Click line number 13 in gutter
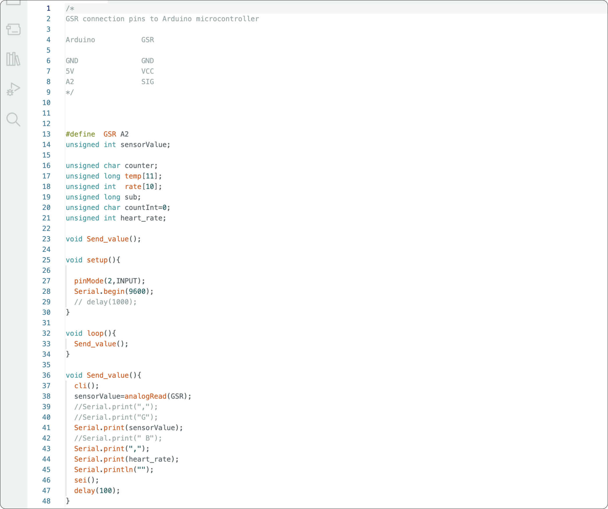The image size is (608, 509). (46, 134)
